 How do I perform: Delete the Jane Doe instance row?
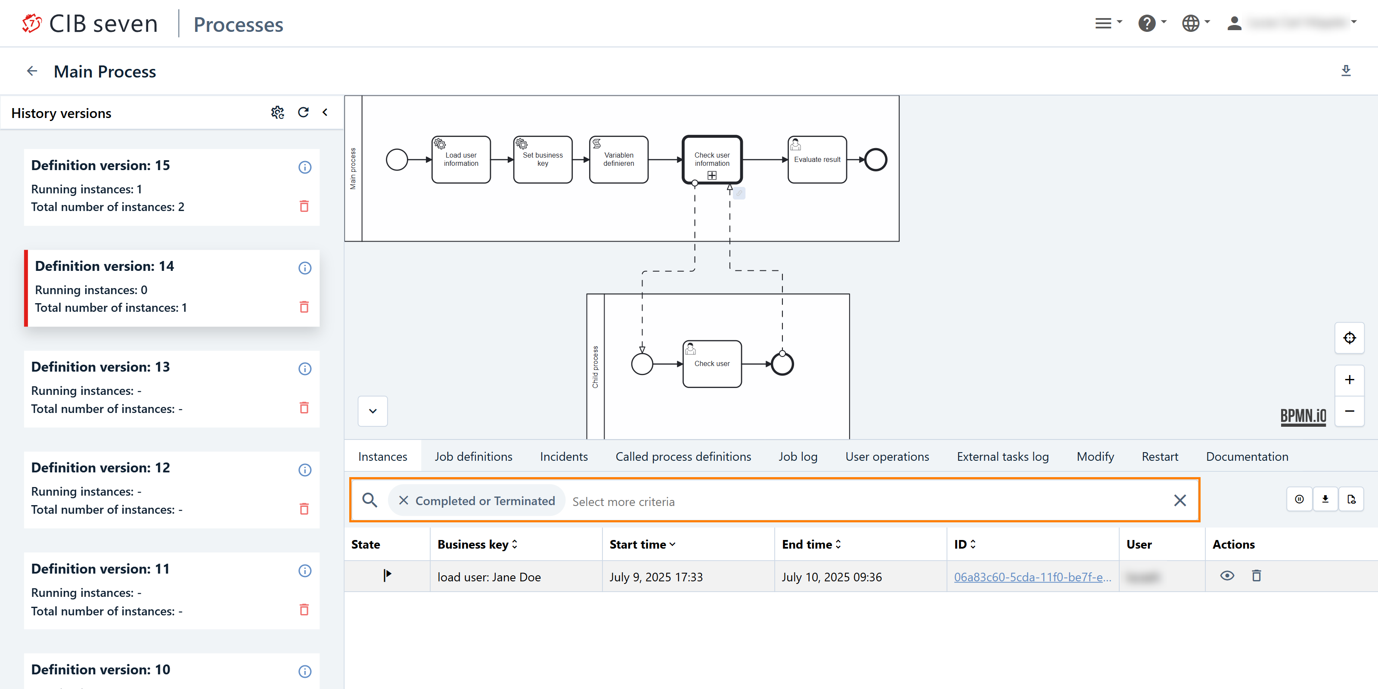1257,576
